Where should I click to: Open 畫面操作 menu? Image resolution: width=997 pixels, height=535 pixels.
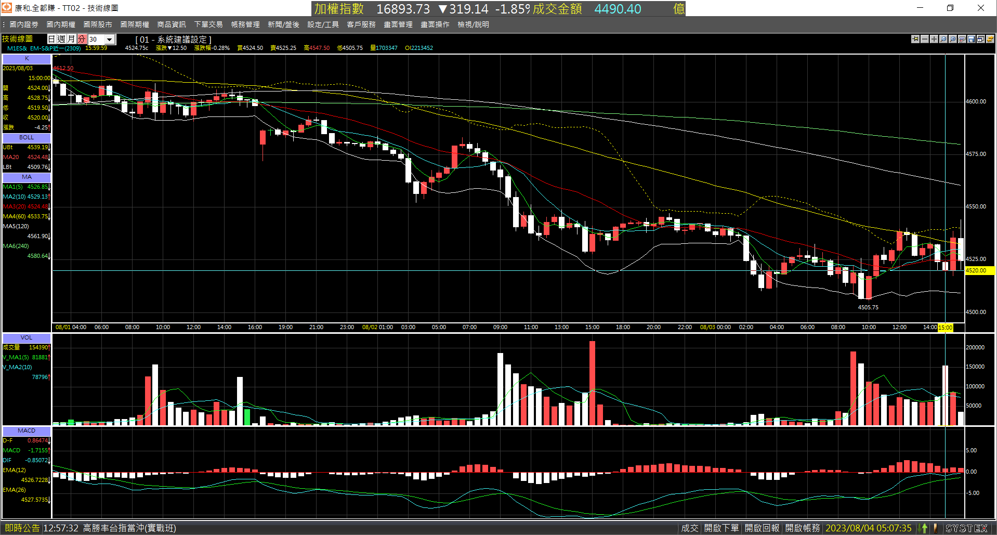(x=435, y=24)
